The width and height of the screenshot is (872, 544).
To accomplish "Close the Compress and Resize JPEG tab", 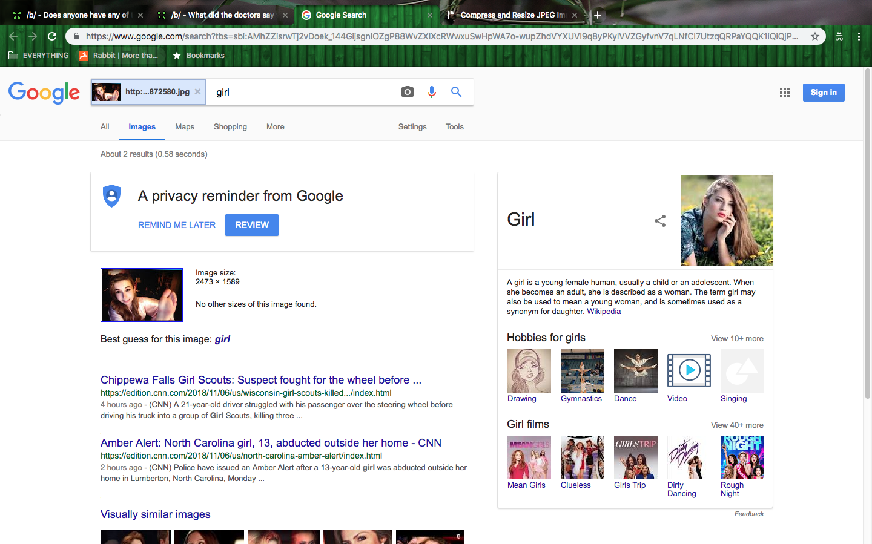I will 575,15.
